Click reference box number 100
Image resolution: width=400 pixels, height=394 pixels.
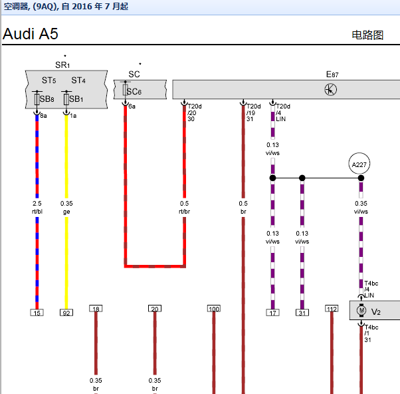[x=214, y=308]
